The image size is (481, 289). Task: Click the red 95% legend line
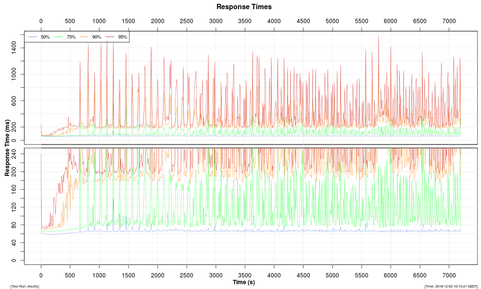pyautogui.click(x=111, y=37)
